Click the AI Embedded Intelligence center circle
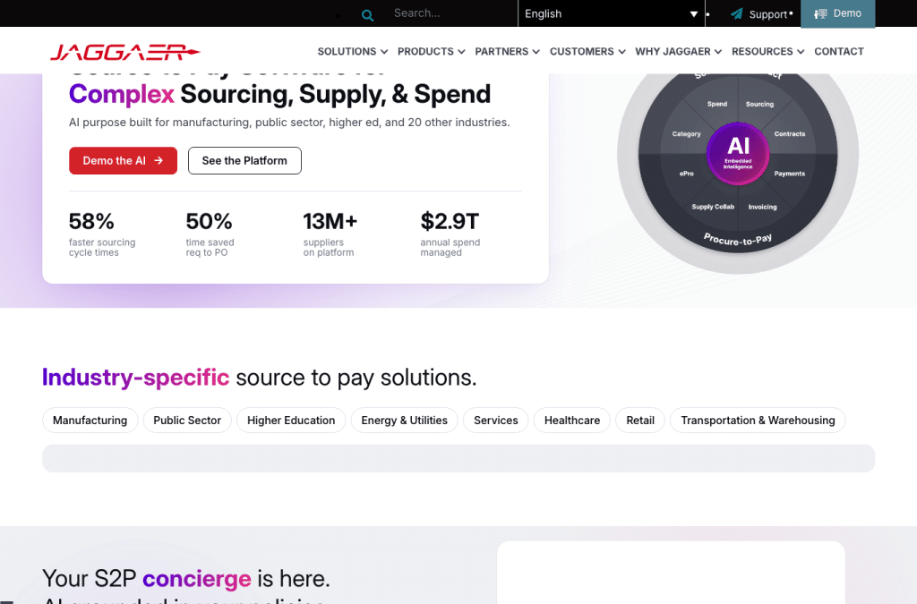 738,153
